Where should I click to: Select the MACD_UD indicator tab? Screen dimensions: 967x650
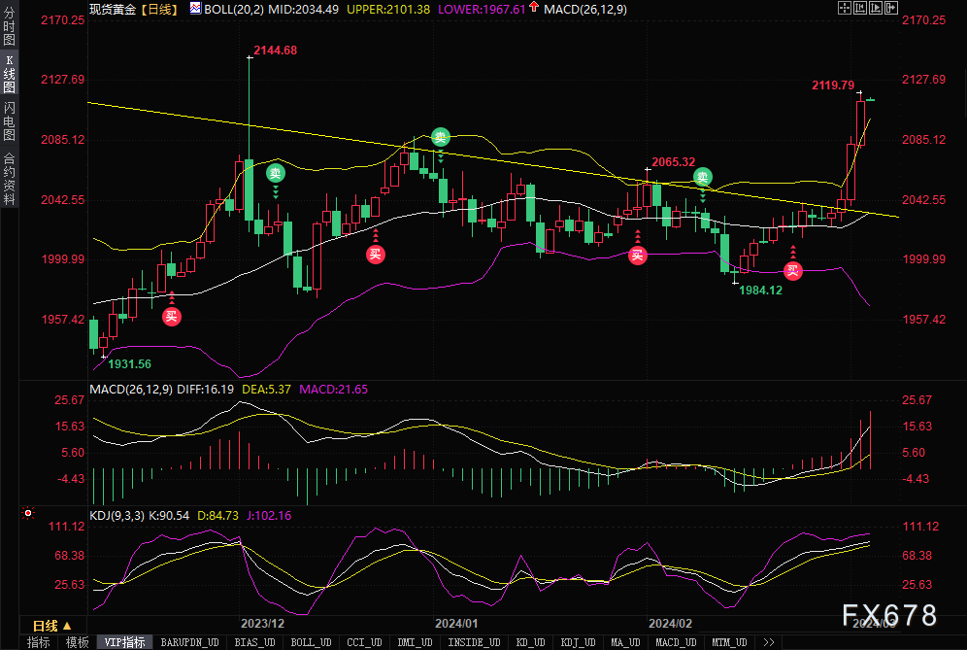pos(676,642)
